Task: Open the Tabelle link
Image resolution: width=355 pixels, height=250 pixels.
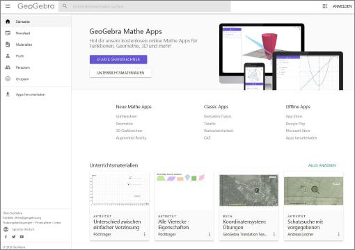Action: tap(210, 124)
